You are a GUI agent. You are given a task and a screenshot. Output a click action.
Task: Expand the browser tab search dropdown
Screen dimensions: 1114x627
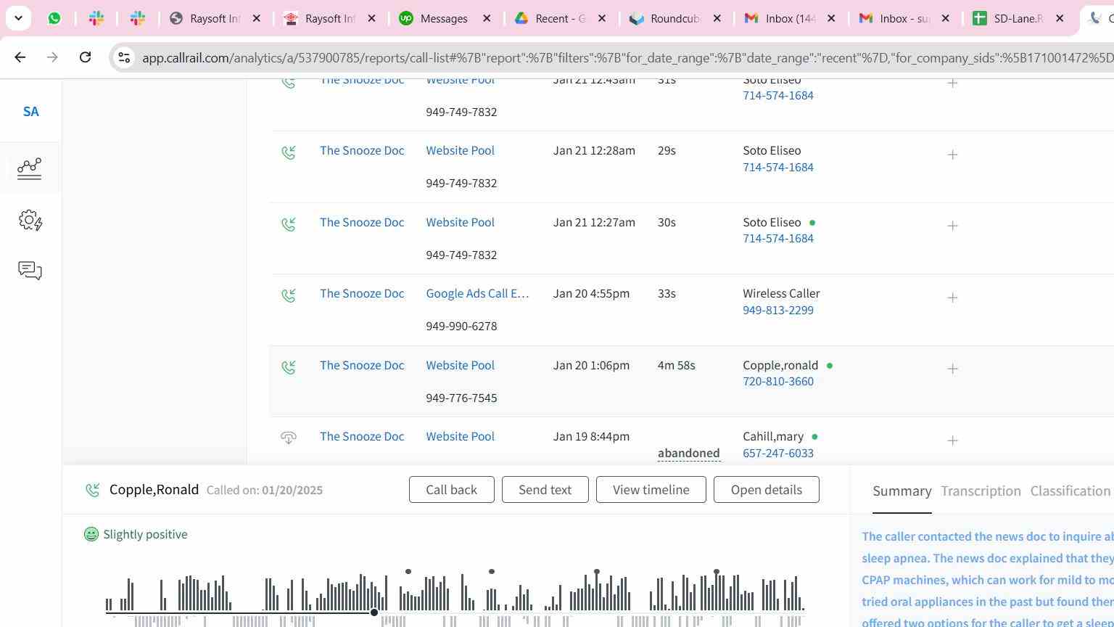18,18
